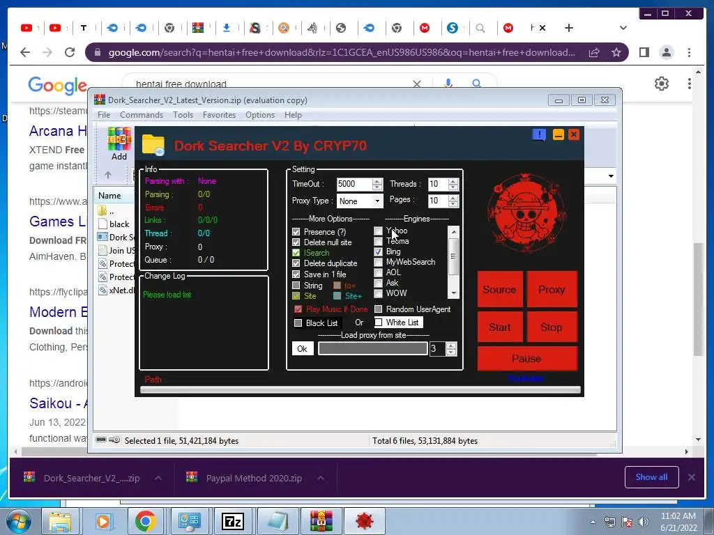Uncheck the Bing engine
Image resolution: width=714 pixels, height=535 pixels.
(378, 251)
